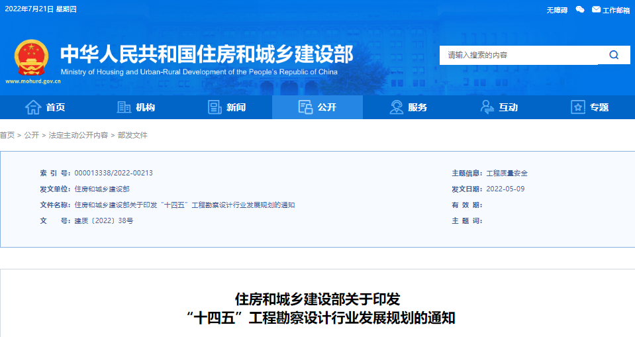Viewport: 635px width, 337px height.
Task: Select topic value 工程质量安全
Action: point(507,173)
